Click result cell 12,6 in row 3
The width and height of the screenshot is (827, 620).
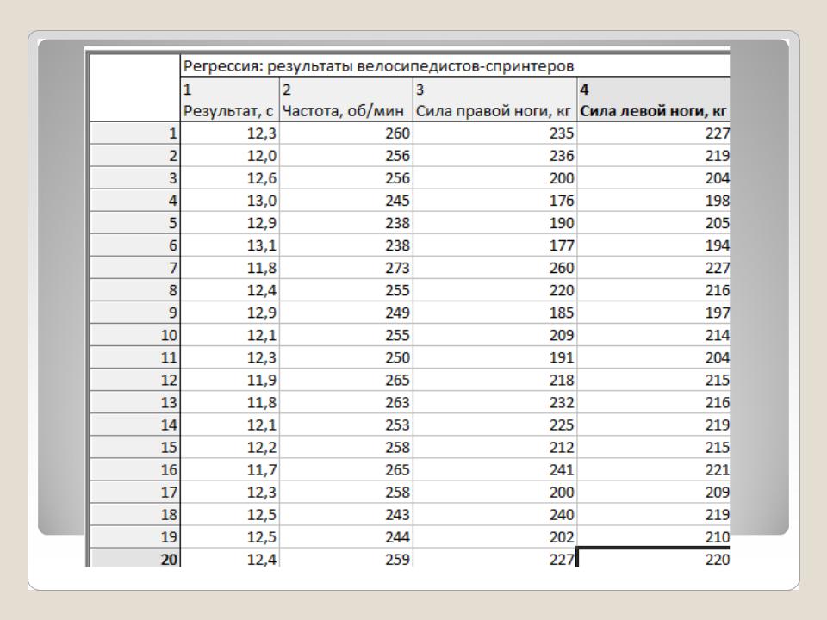[230, 178]
